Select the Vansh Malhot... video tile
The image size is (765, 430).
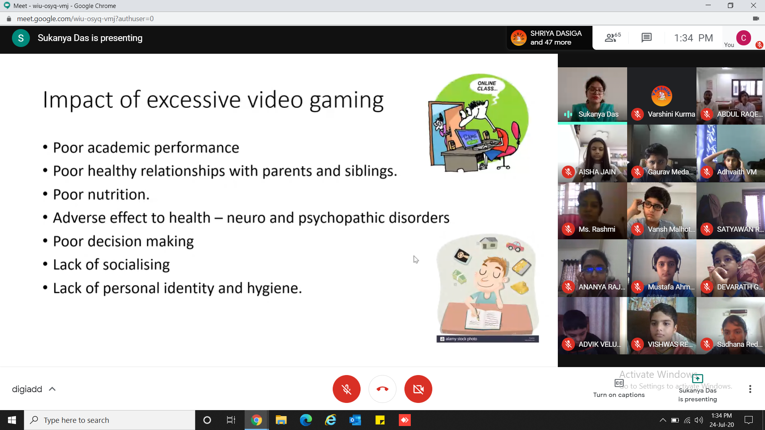[661, 211]
